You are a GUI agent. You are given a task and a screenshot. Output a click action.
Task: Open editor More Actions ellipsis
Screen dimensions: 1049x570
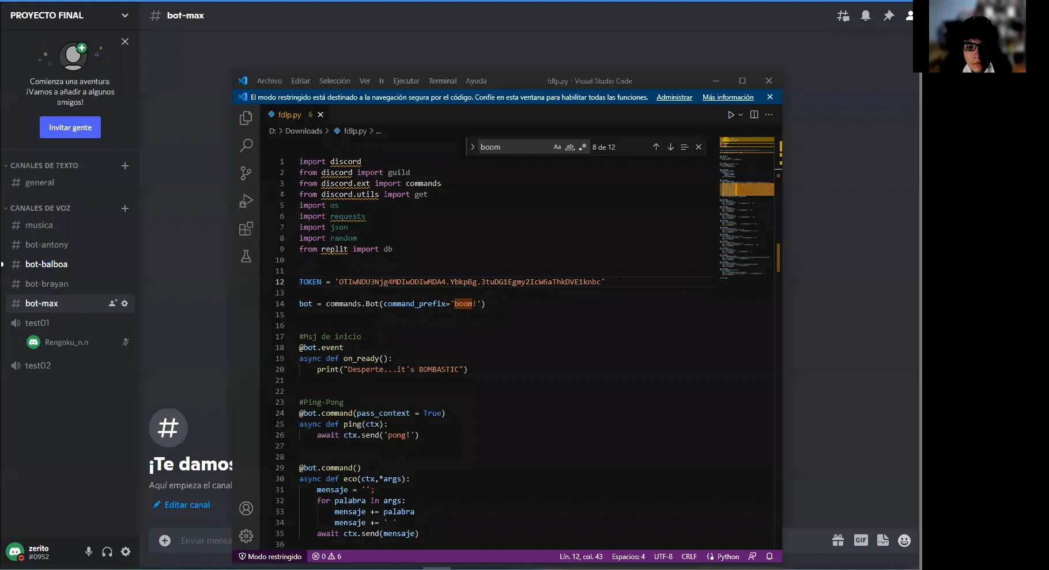click(x=769, y=115)
